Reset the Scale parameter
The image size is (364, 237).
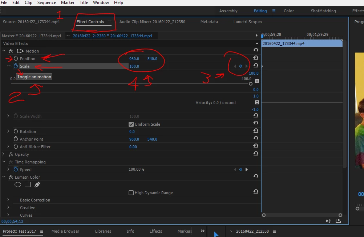pos(256,65)
